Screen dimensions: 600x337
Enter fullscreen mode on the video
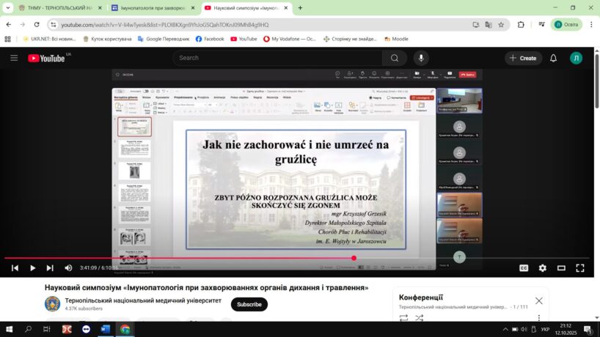[x=579, y=268]
